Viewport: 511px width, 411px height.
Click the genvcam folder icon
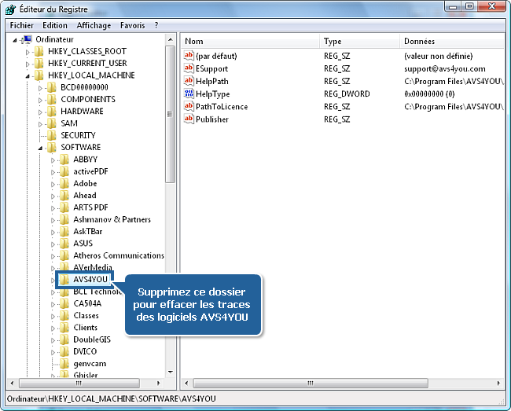click(64, 363)
